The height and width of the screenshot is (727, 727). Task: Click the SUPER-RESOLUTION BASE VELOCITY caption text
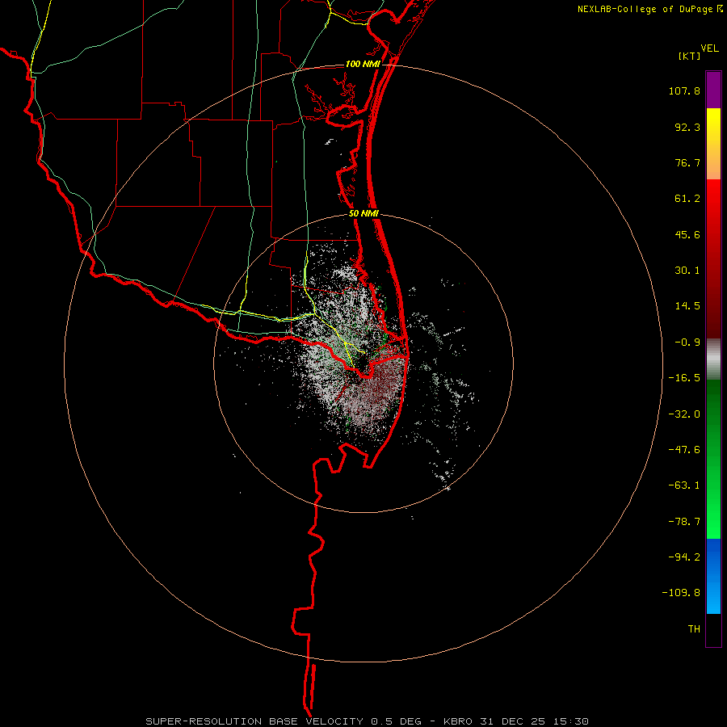coord(254,721)
